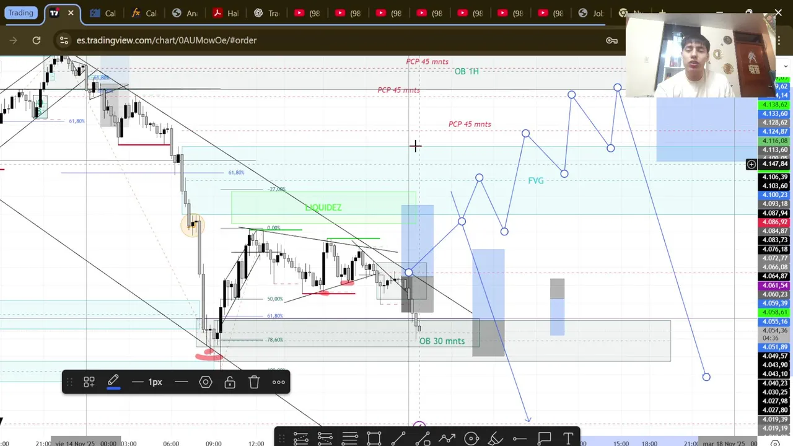Select the parallel horizontal lines tool
The width and height of the screenshot is (793, 446).
(349, 439)
